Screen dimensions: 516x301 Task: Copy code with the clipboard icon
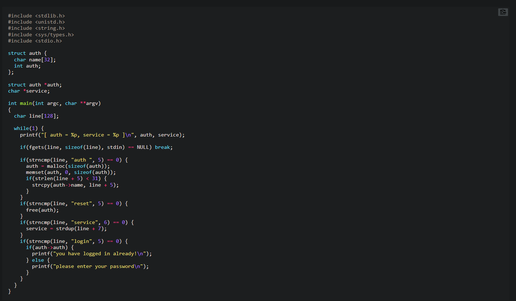[x=503, y=12]
